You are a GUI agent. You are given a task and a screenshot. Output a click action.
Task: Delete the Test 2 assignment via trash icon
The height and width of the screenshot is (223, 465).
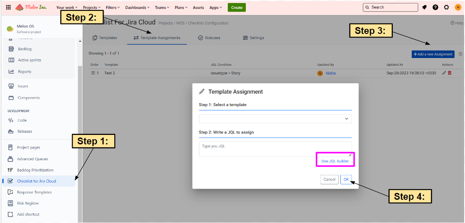450,73
